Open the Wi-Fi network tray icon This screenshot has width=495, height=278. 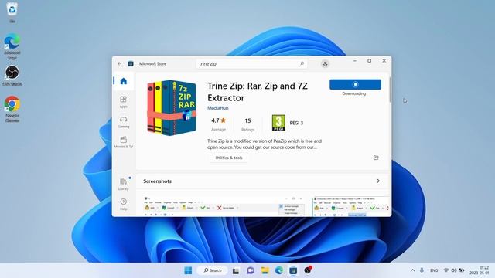[446, 270]
